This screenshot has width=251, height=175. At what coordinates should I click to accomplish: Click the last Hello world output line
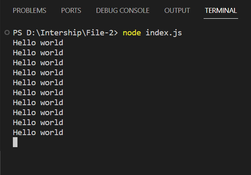[x=38, y=133]
